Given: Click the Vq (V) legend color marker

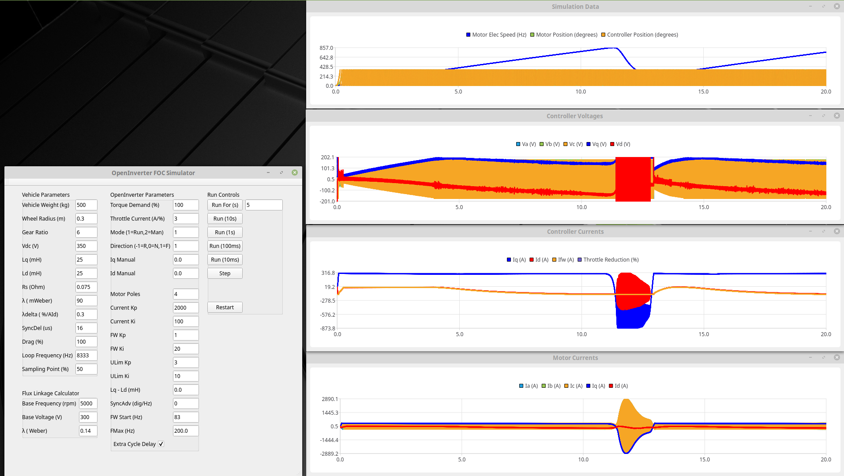Looking at the screenshot, I should (x=589, y=144).
